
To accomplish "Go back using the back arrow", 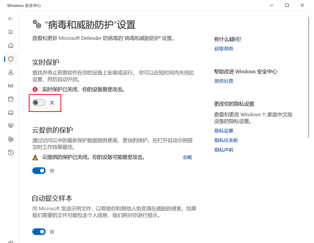I will click(10, 19).
